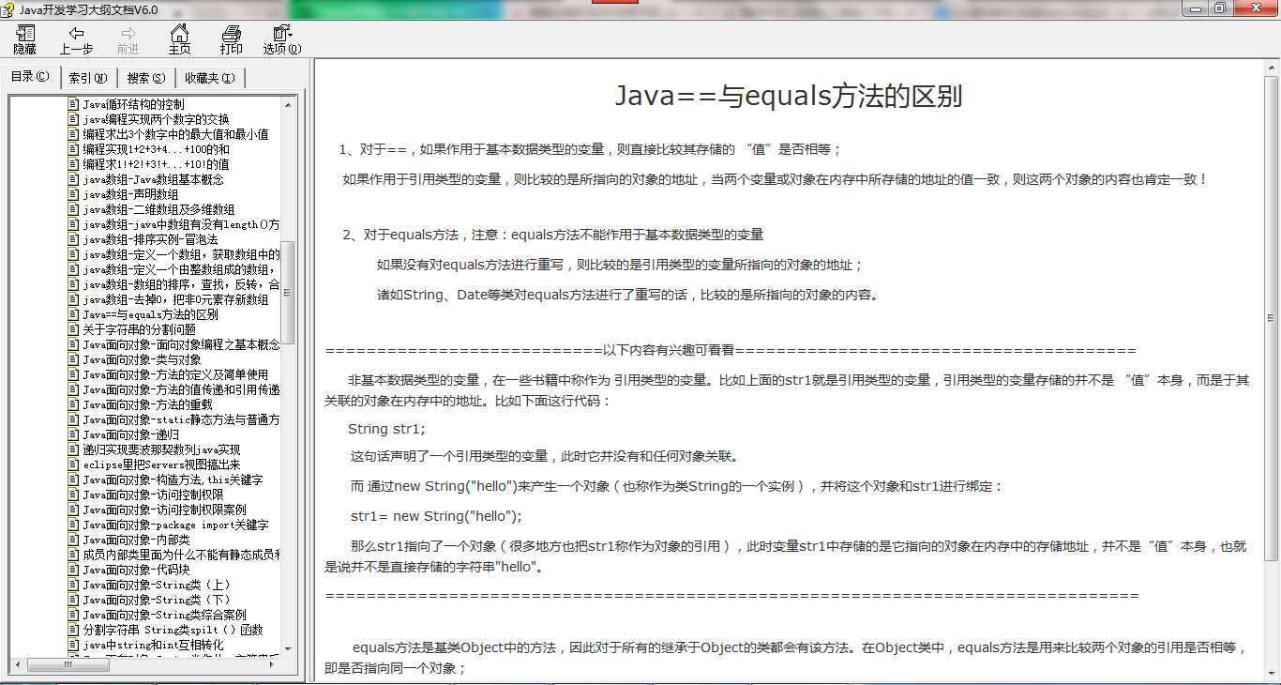Click the 前进 (Forward) toolbar button
The width and height of the screenshot is (1281, 685).
coord(128,40)
